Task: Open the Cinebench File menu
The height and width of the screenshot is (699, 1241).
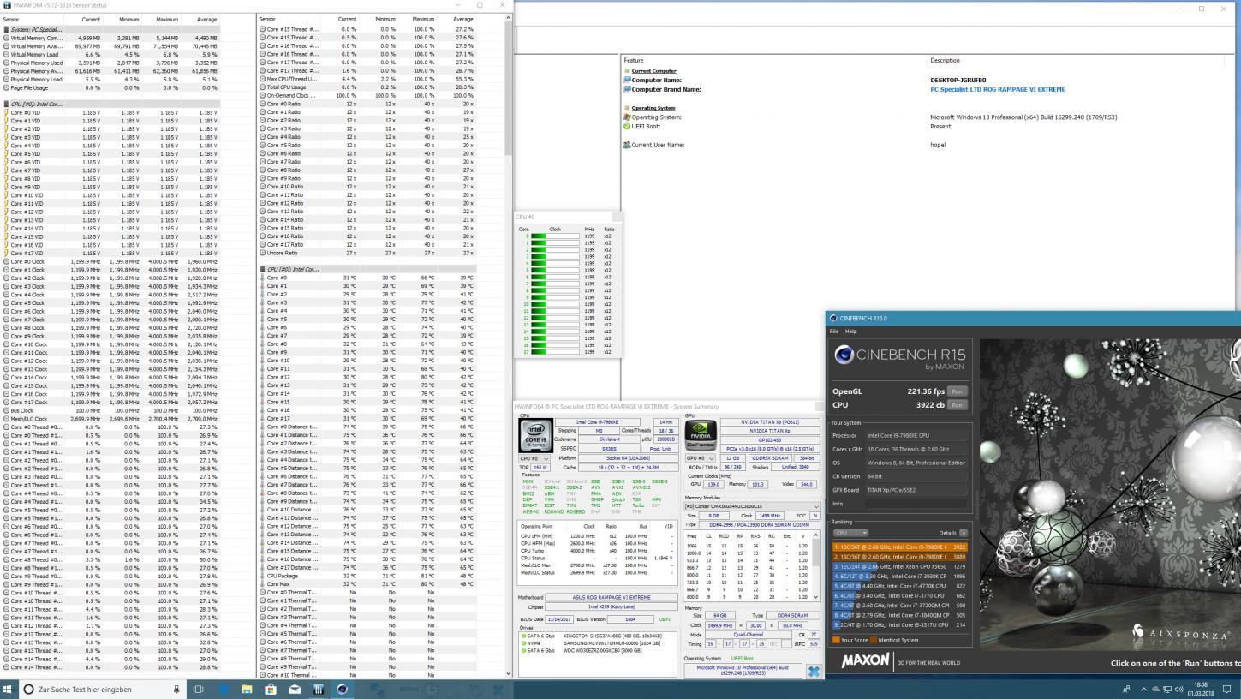Action: click(834, 331)
